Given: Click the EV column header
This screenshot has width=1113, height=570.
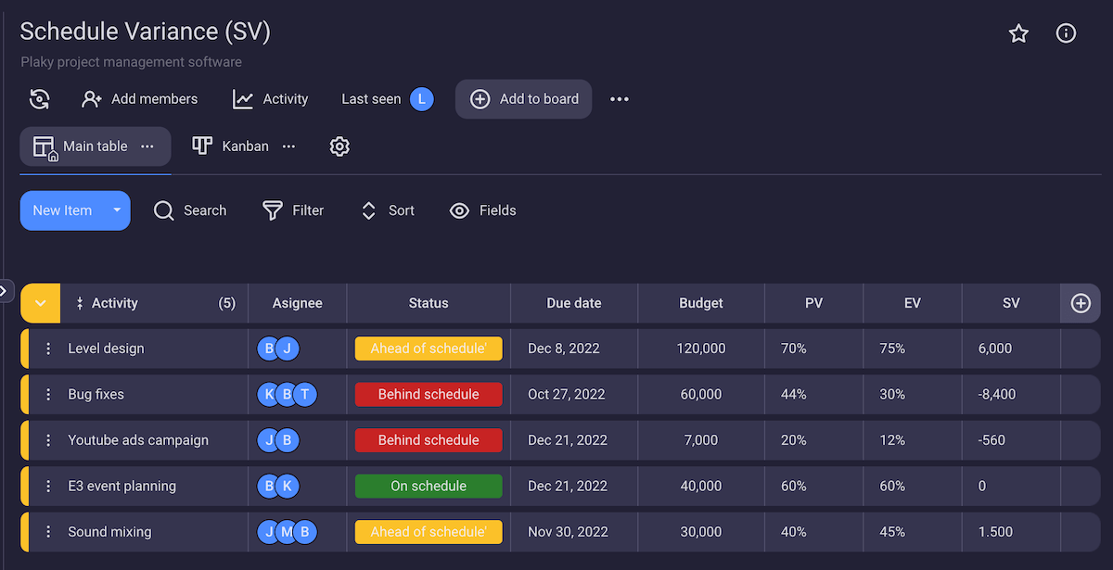Looking at the screenshot, I should 913,303.
